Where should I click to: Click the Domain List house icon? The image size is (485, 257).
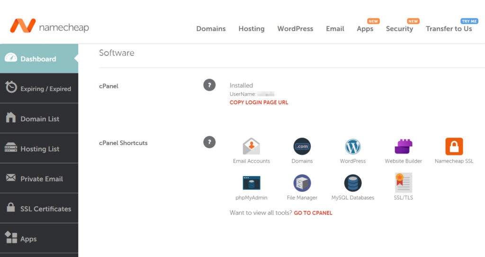(x=11, y=117)
